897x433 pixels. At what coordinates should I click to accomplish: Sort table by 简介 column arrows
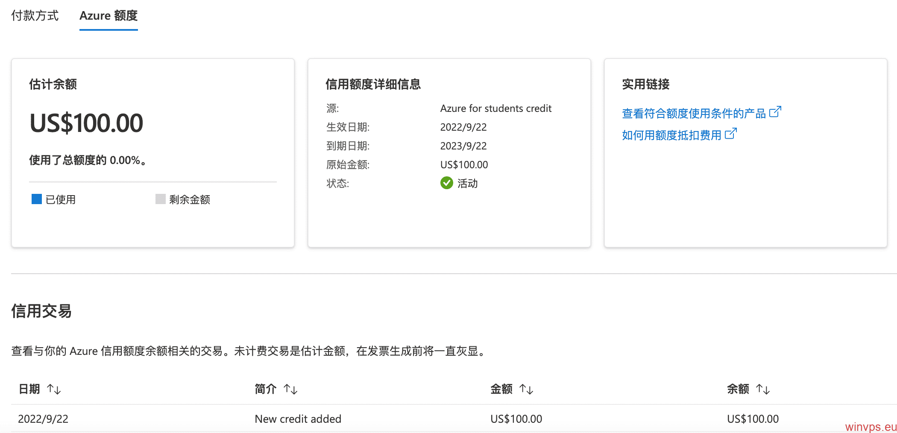click(x=290, y=389)
